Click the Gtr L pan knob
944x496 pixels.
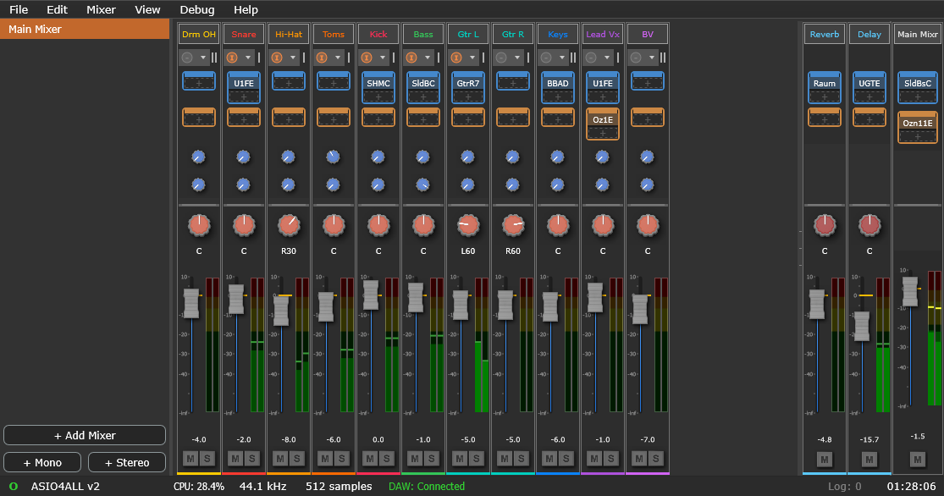click(x=468, y=225)
